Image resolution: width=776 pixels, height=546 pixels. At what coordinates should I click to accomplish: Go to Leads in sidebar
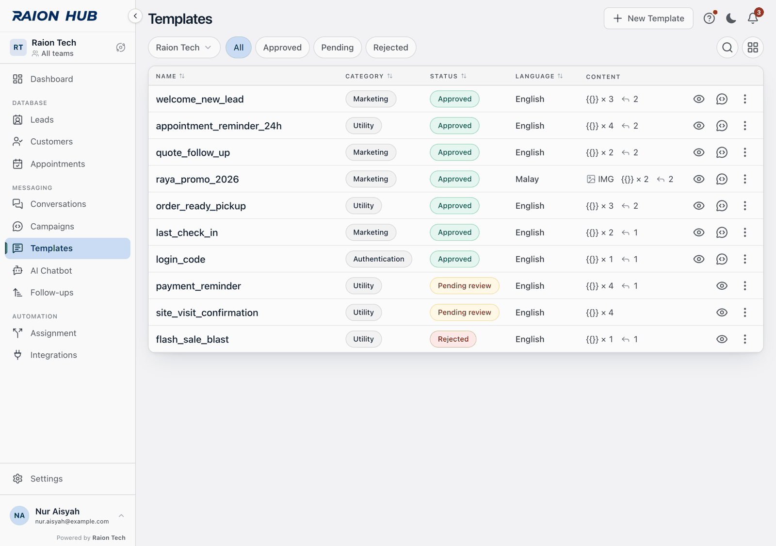(x=67, y=120)
